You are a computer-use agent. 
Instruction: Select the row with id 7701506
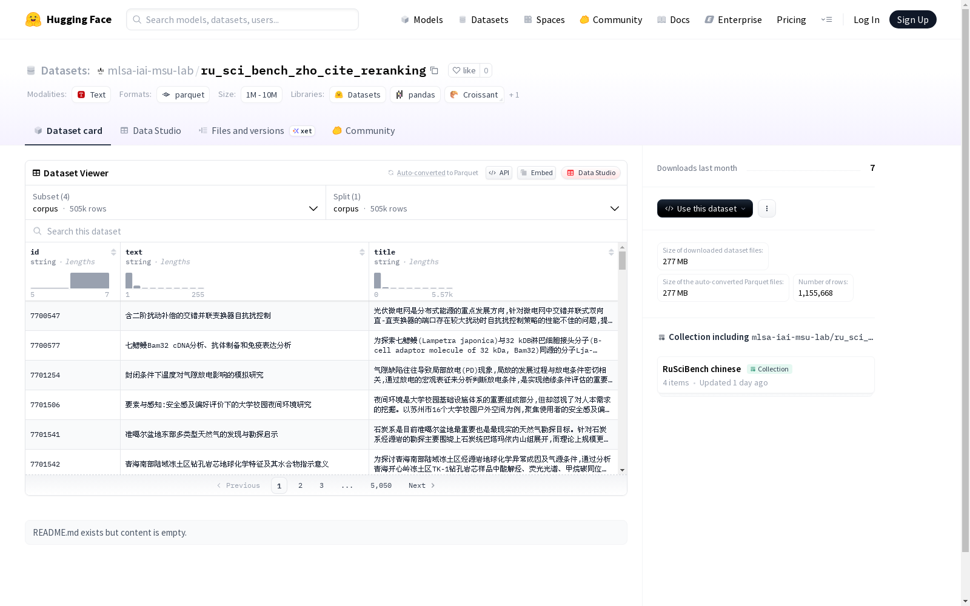click(321, 405)
